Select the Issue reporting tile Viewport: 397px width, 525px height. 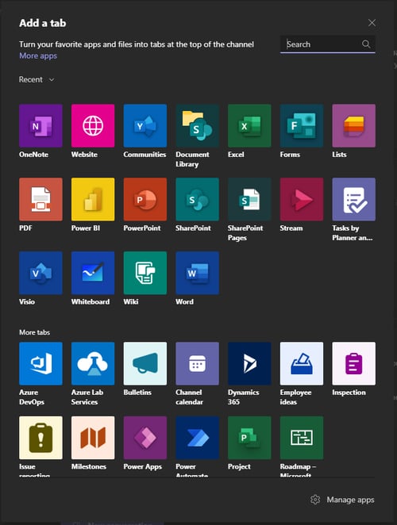click(40, 438)
